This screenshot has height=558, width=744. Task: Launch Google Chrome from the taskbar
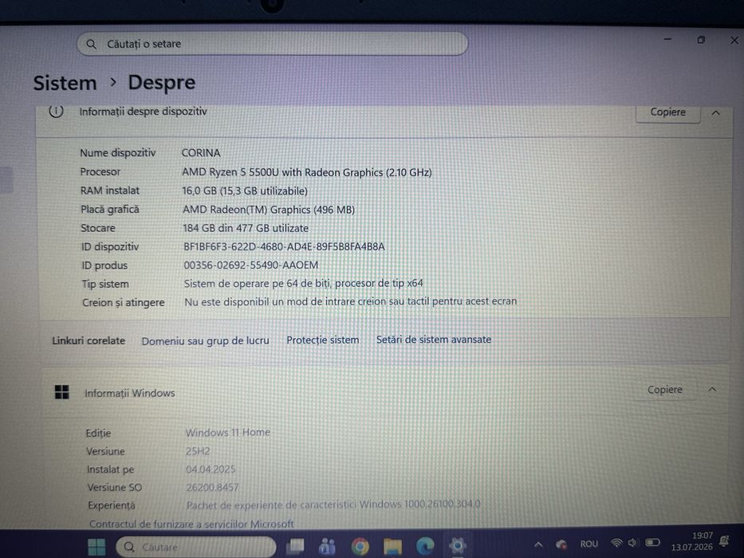(360, 547)
